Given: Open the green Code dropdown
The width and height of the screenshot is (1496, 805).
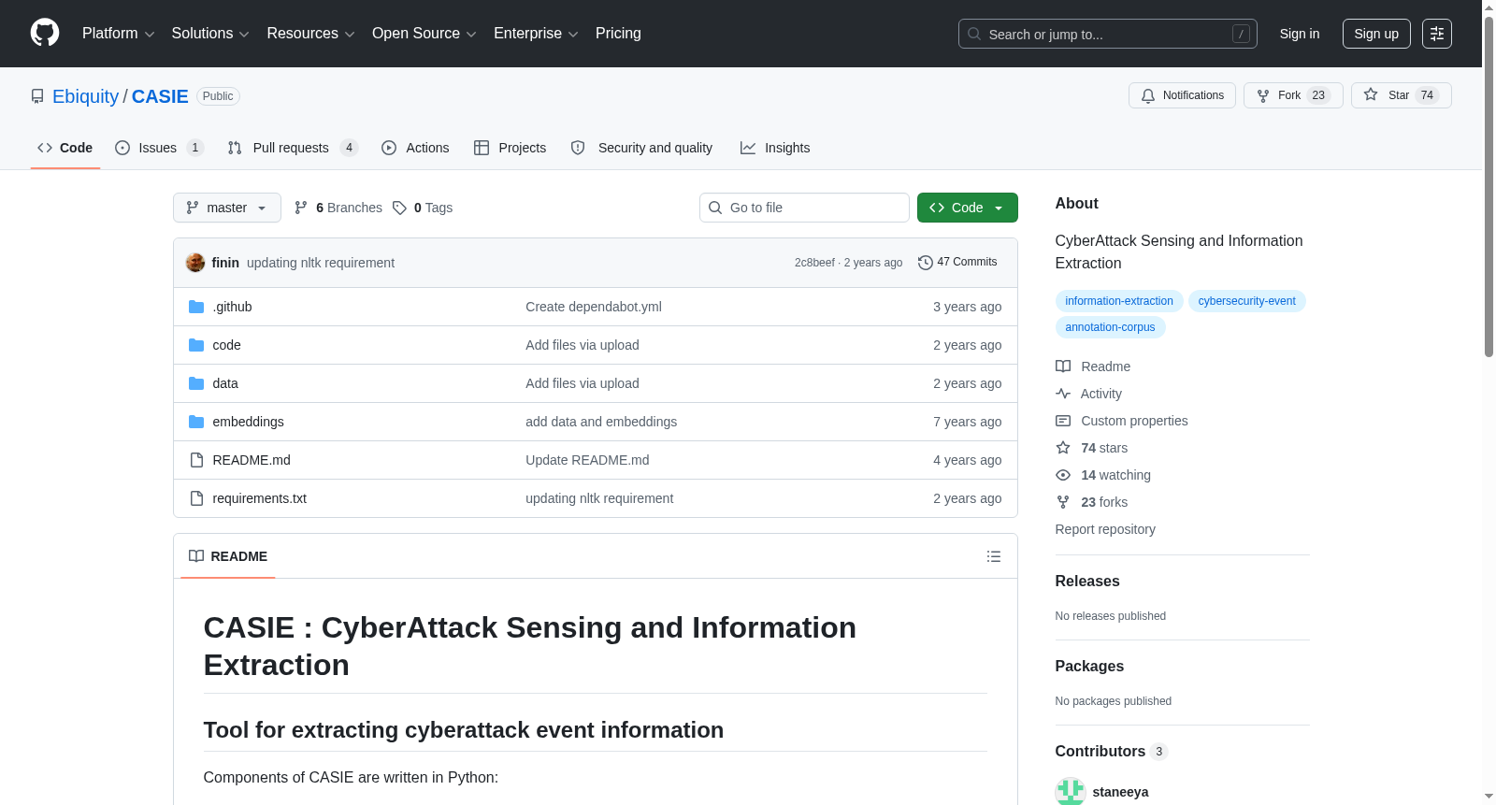Looking at the screenshot, I should [x=968, y=208].
